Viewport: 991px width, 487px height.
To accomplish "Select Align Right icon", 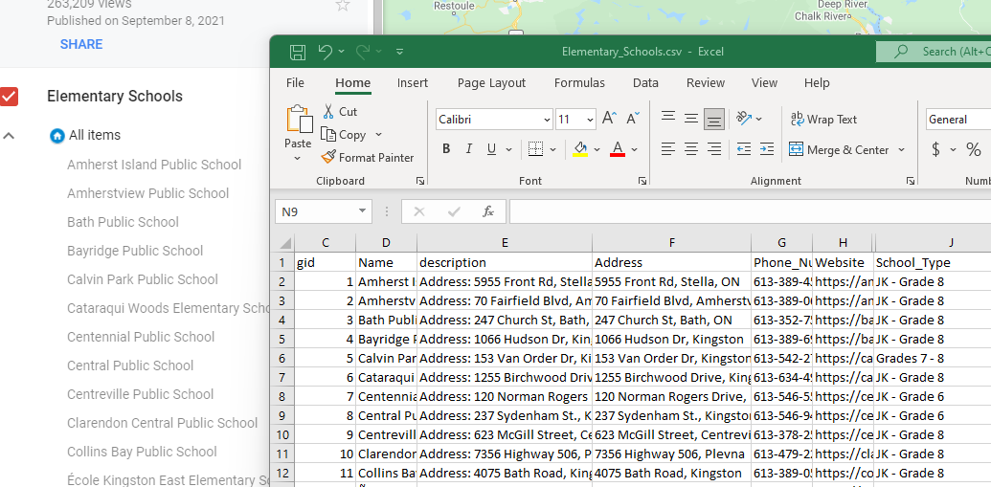I will [x=714, y=149].
